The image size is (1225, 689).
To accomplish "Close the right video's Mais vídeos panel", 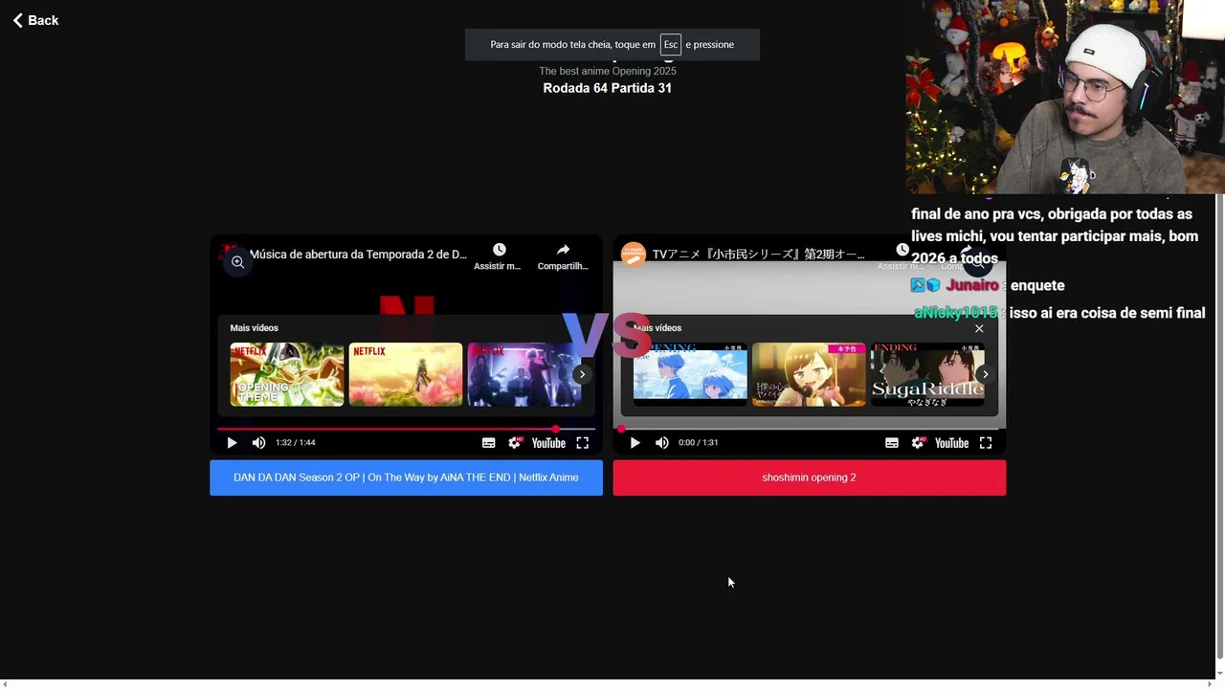I will point(979,328).
